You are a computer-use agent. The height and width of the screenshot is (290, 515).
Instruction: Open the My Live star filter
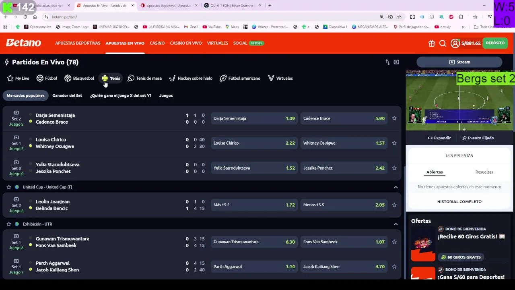point(18,78)
